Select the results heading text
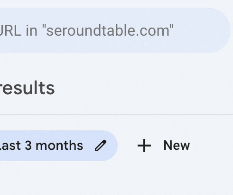Screen dimensions: 233x195 pos(27,88)
